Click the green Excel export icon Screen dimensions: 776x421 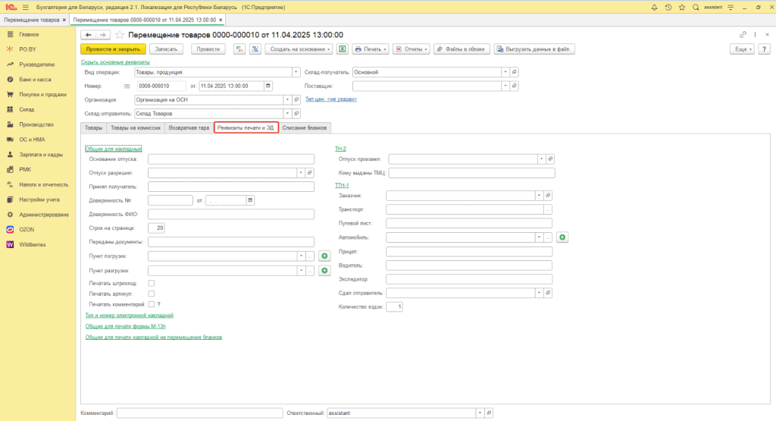coord(342,49)
